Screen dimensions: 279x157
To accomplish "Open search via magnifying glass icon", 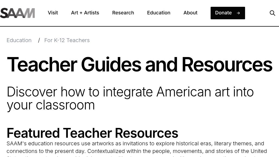I will [x=272, y=13].
